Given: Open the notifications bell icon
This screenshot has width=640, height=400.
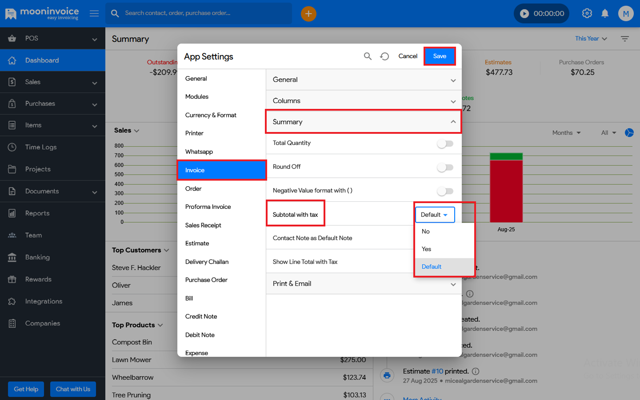Looking at the screenshot, I should tap(605, 14).
